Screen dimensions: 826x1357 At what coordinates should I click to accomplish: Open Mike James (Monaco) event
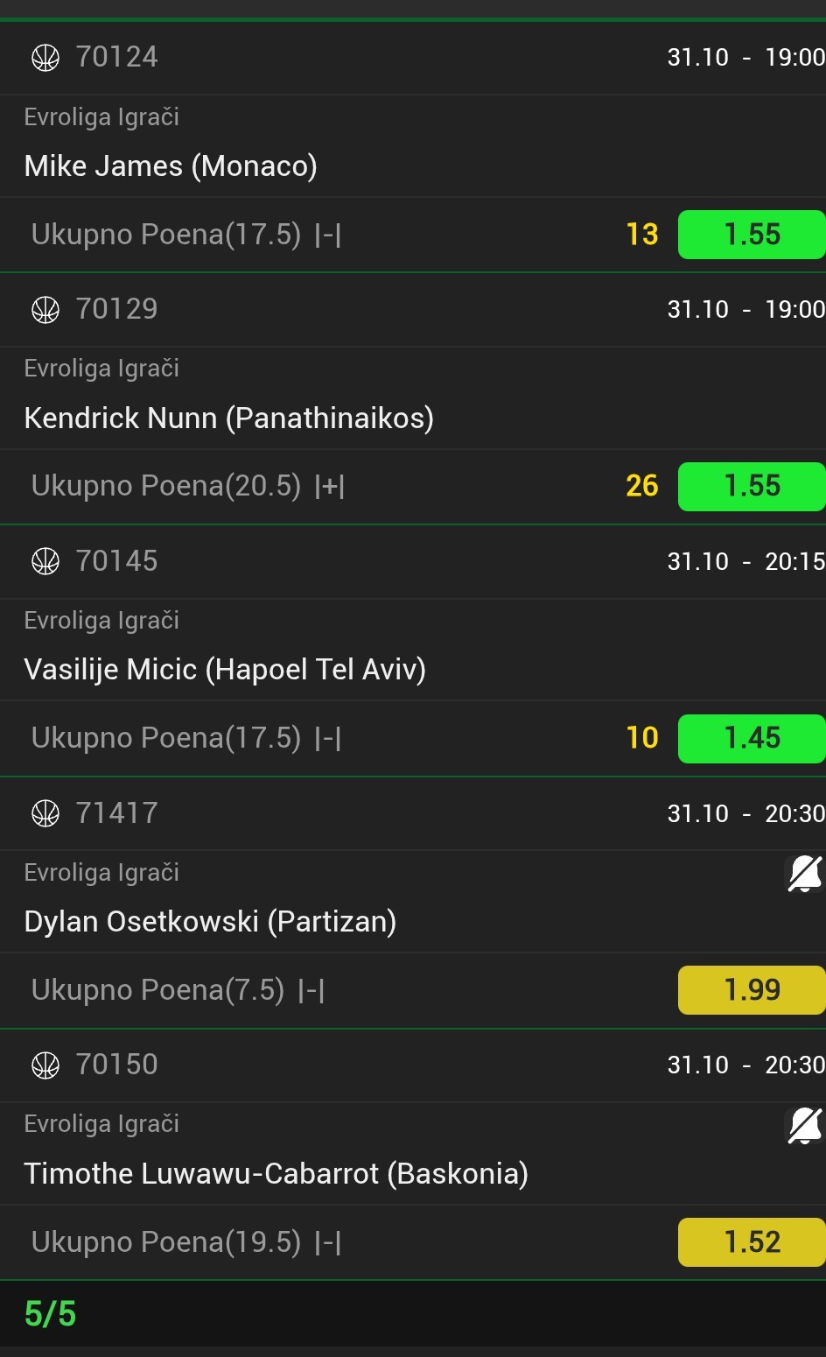171,165
